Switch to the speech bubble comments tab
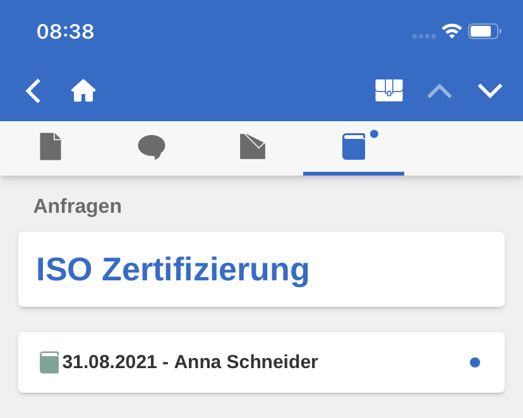The height and width of the screenshot is (418, 523). pyautogui.click(x=152, y=146)
